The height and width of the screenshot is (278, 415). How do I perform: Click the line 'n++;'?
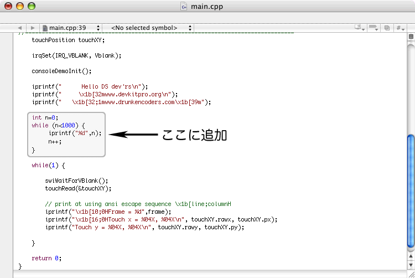[x=55, y=142]
